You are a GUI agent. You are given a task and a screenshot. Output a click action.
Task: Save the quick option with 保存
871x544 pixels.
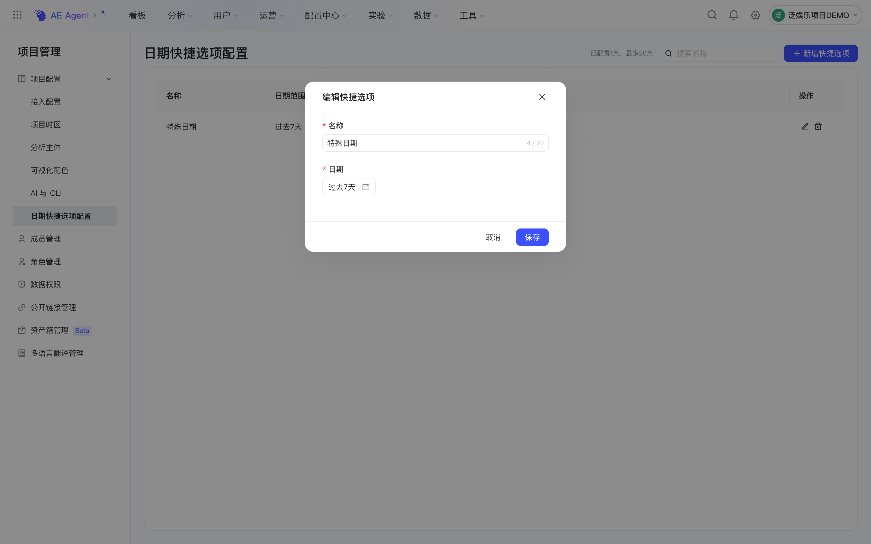coord(532,237)
